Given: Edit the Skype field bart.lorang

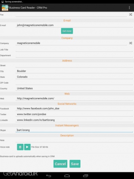Looking at the screenshot, I should tap(74, 130).
